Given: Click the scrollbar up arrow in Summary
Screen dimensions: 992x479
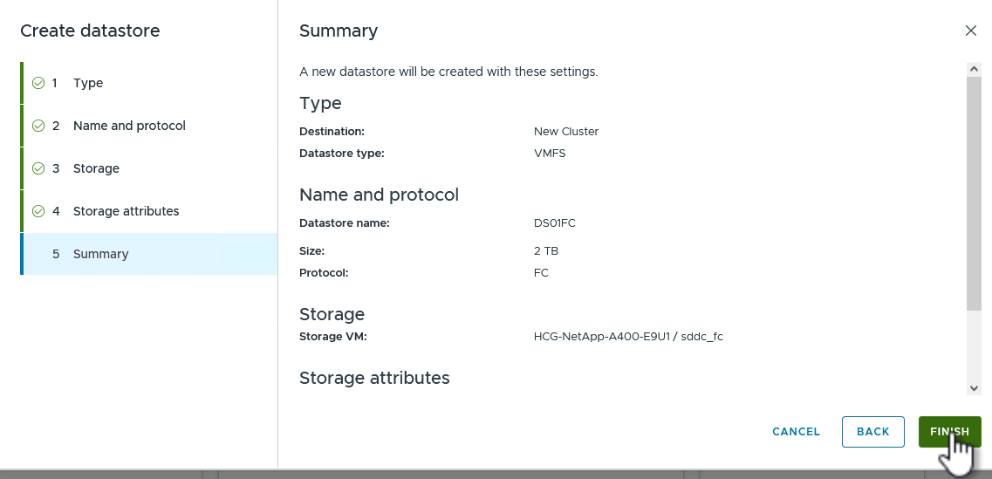Looking at the screenshot, I should [975, 68].
